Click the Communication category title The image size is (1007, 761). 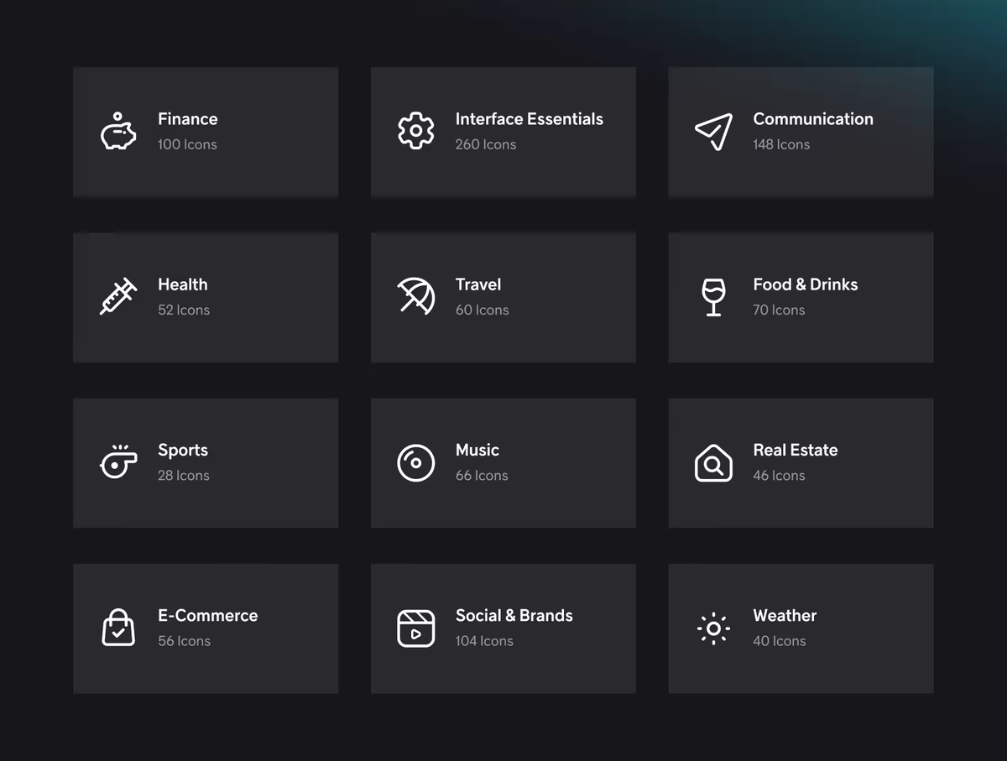tap(812, 119)
